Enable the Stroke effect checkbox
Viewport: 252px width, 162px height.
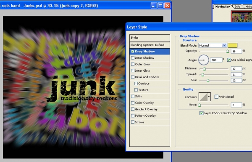coord(133,122)
